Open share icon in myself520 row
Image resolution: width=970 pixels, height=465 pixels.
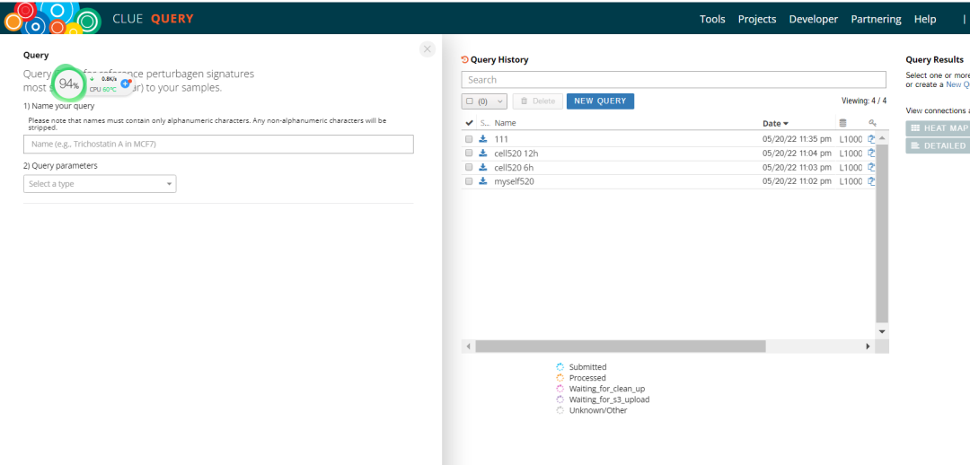pyautogui.click(x=871, y=181)
